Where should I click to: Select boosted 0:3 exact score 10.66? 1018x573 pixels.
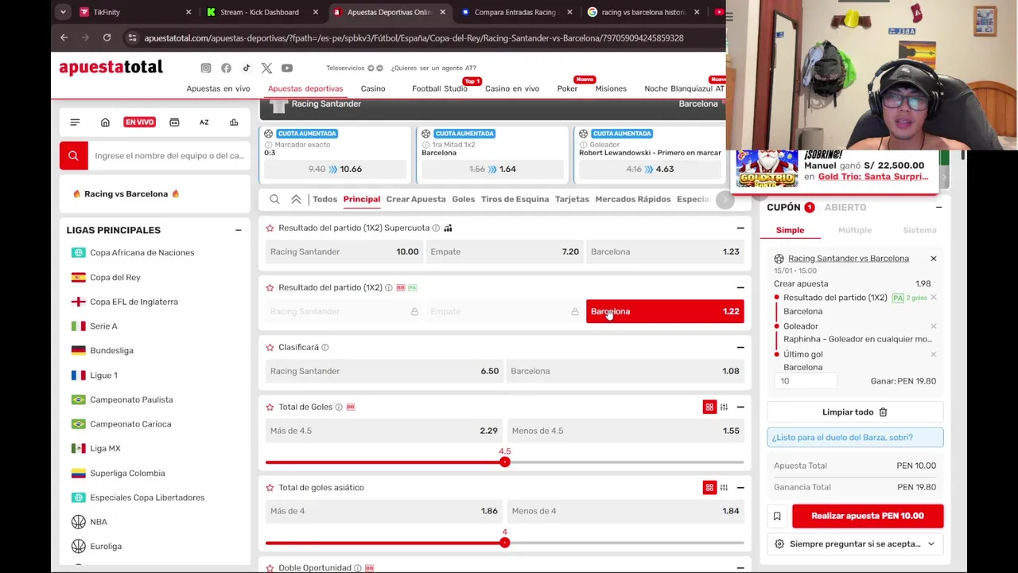pos(336,169)
